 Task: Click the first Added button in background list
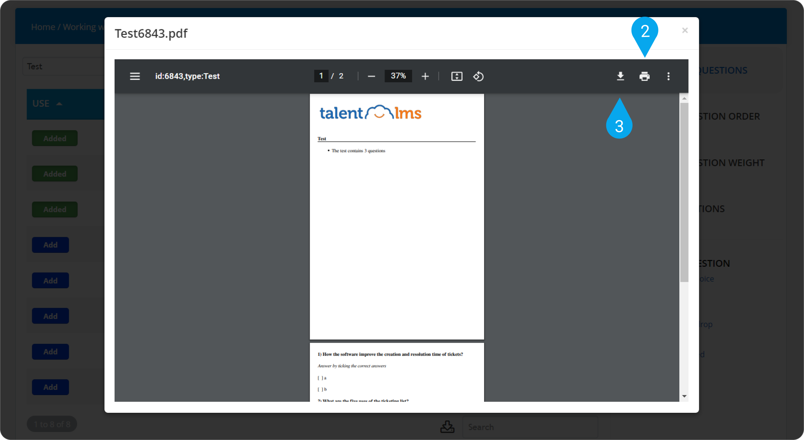pyautogui.click(x=55, y=138)
